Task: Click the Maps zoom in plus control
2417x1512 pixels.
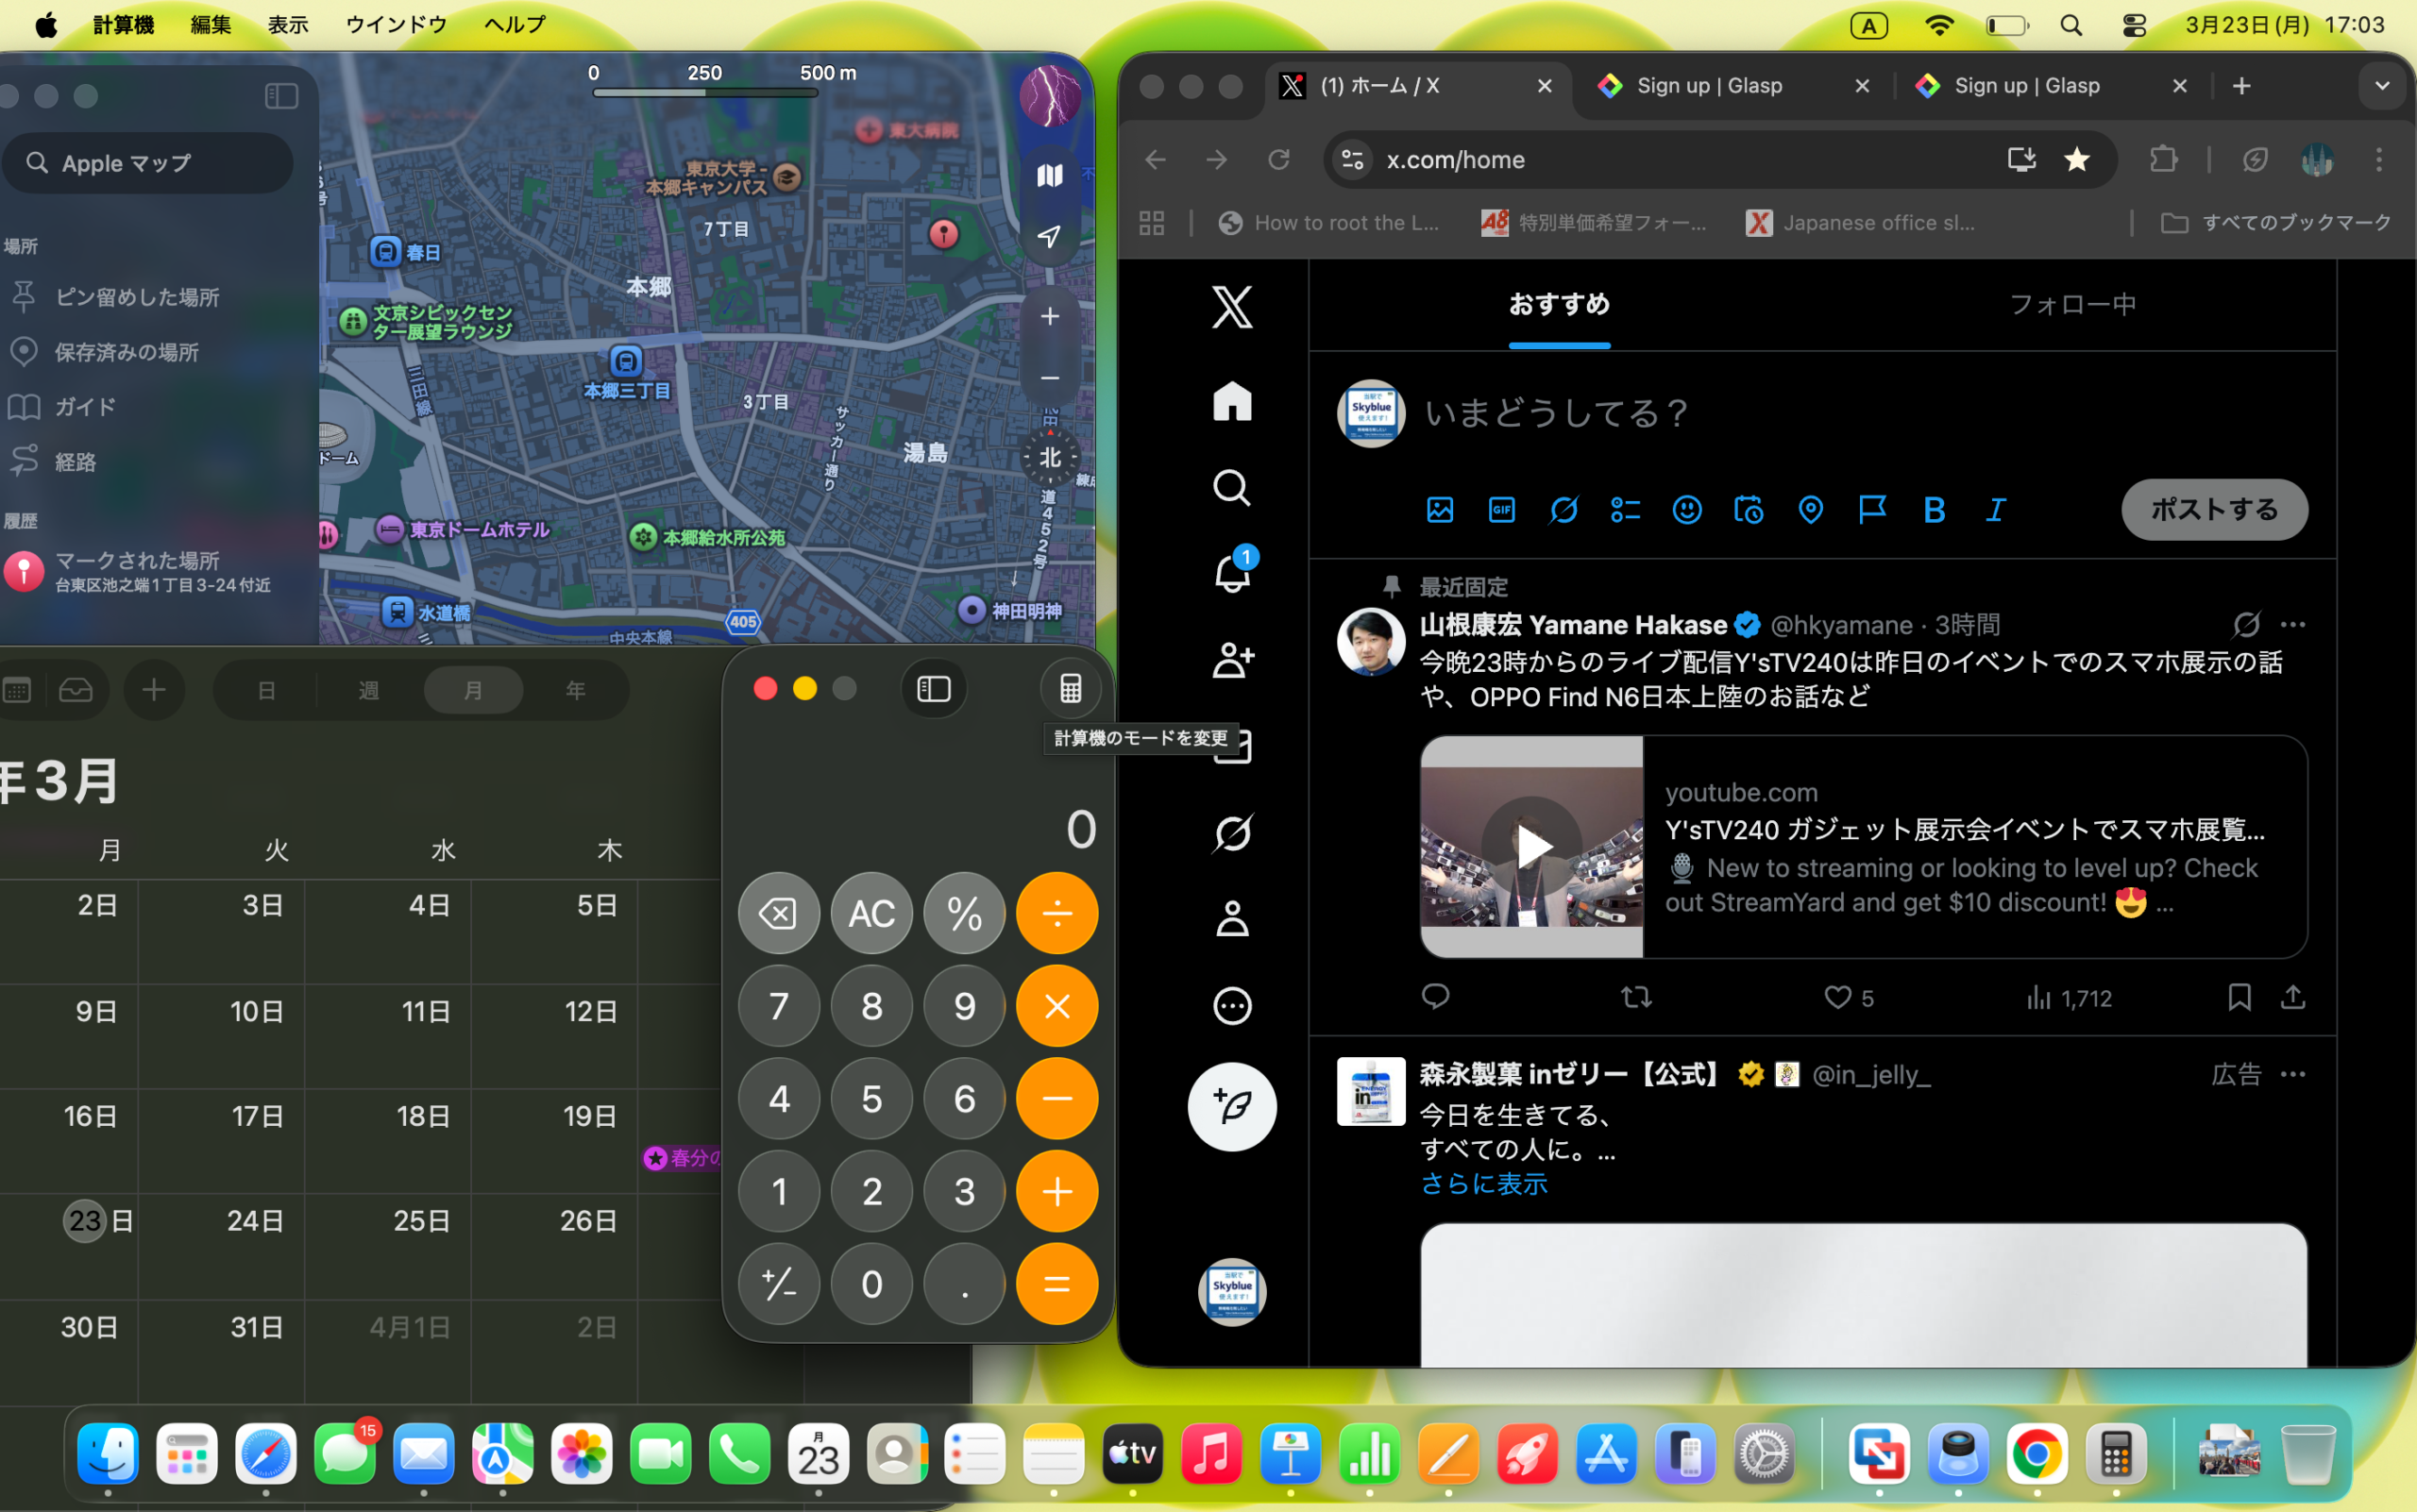Action: coord(1048,317)
